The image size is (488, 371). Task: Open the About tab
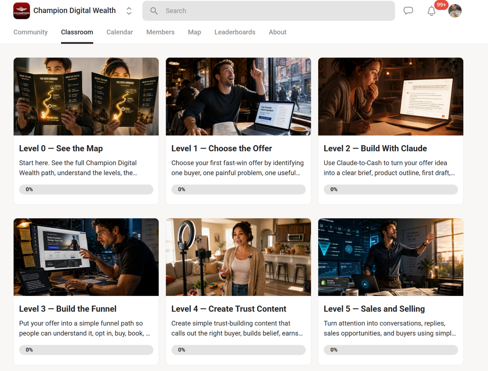278,32
